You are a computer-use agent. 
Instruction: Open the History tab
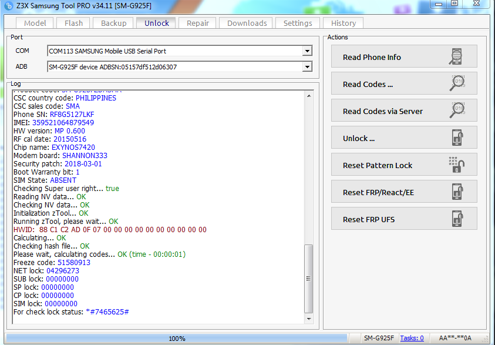pyautogui.click(x=344, y=23)
